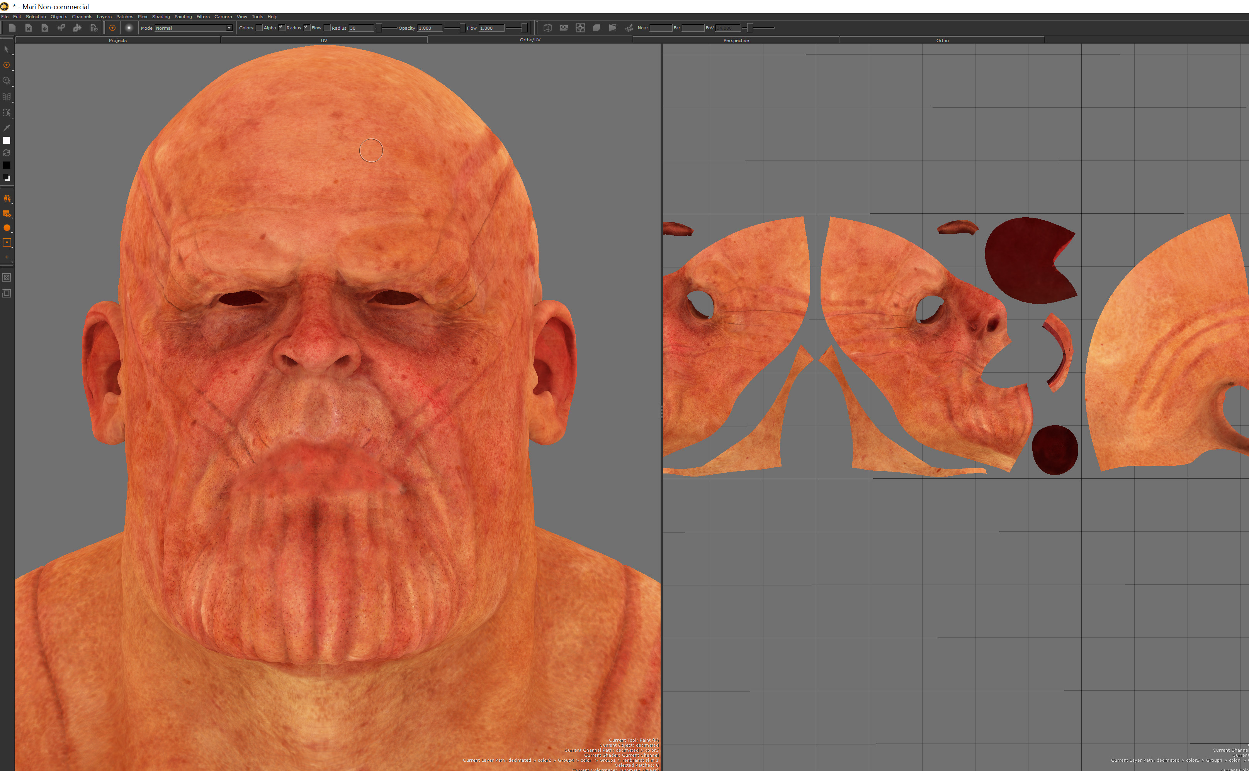This screenshot has width=1249, height=771.
Task: Enable the Flow pressure checkbox
Action: click(327, 27)
